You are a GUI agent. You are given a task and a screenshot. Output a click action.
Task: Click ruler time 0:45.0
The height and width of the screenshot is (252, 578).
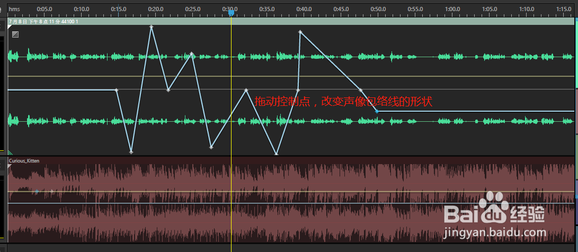[x=341, y=9]
